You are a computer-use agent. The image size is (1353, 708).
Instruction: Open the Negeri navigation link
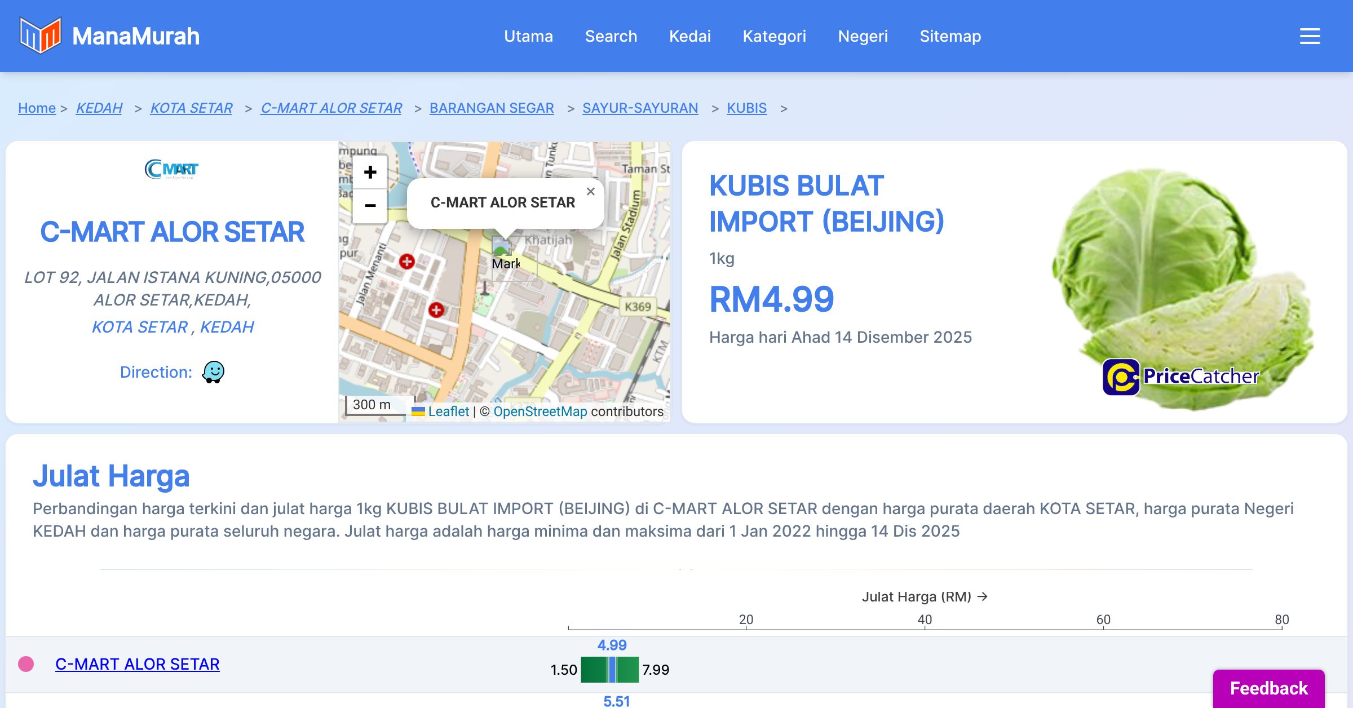pos(863,36)
